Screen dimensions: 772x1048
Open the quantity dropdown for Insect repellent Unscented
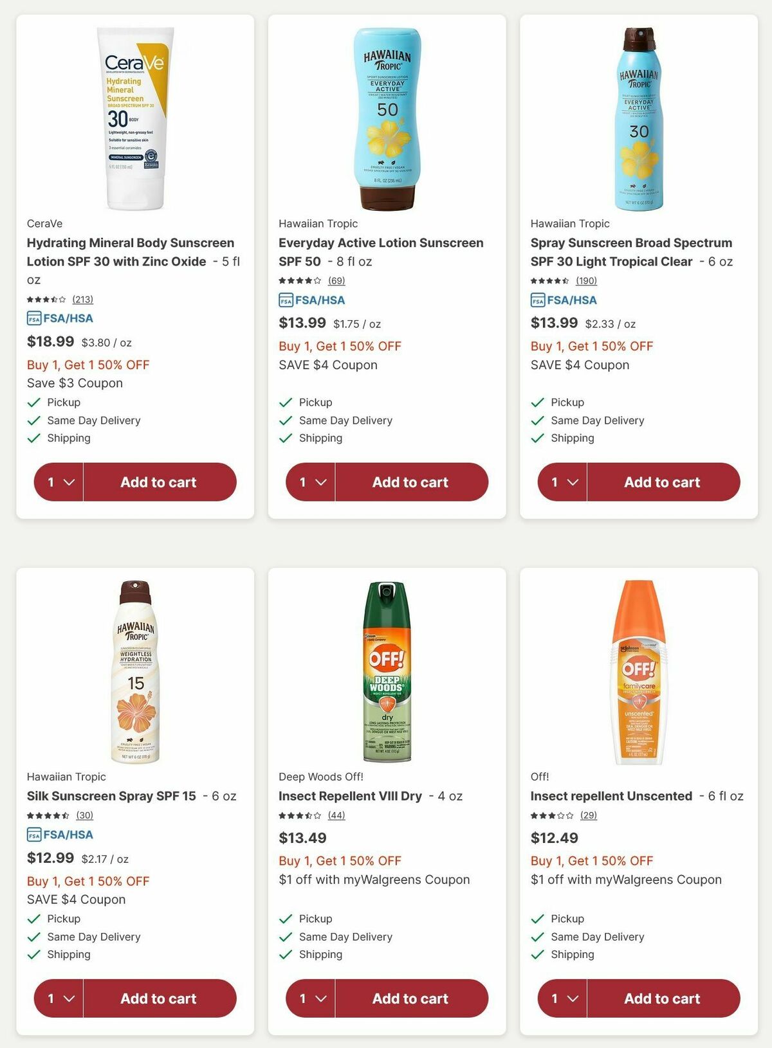(x=562, y=998)
